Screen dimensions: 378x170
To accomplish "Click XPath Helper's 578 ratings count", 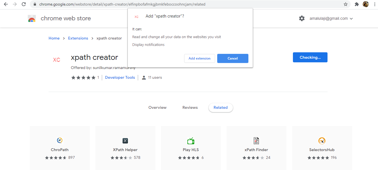I will (137, 157).
